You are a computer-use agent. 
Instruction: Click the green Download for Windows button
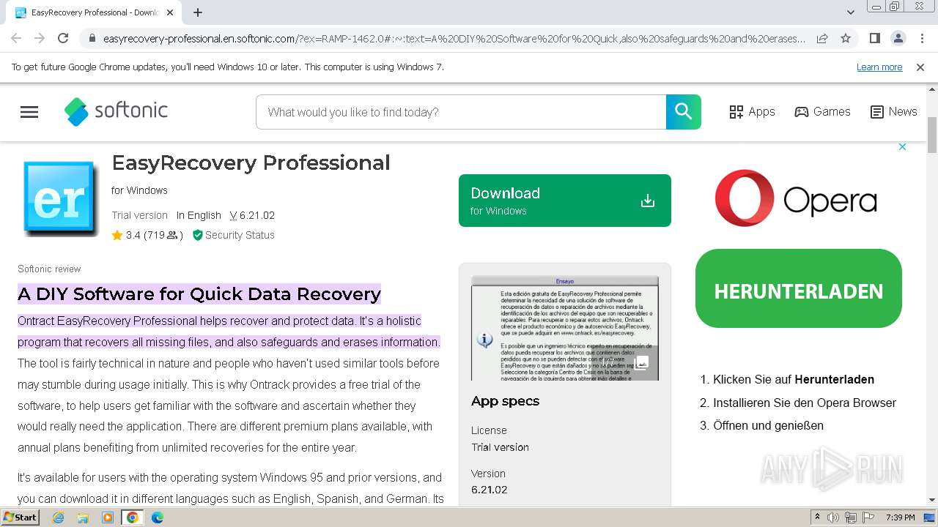point(565,201)
